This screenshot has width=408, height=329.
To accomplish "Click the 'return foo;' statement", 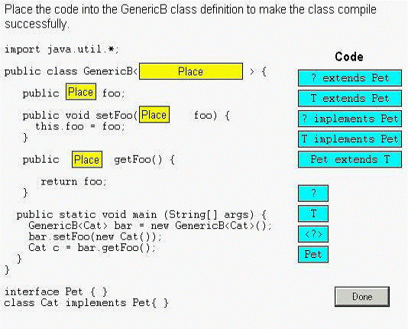I will pos(73,181).
